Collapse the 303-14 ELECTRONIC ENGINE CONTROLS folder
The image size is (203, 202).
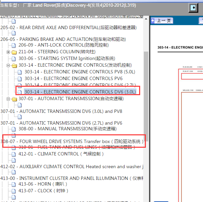8,65
